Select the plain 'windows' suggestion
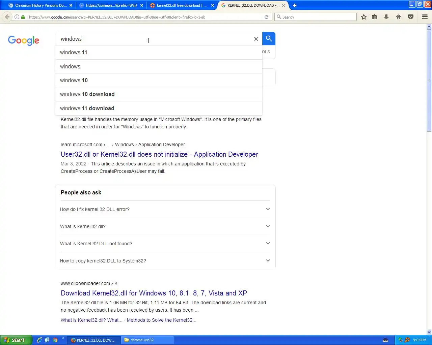Screen dimensions: 432x345 coord(159,67)
